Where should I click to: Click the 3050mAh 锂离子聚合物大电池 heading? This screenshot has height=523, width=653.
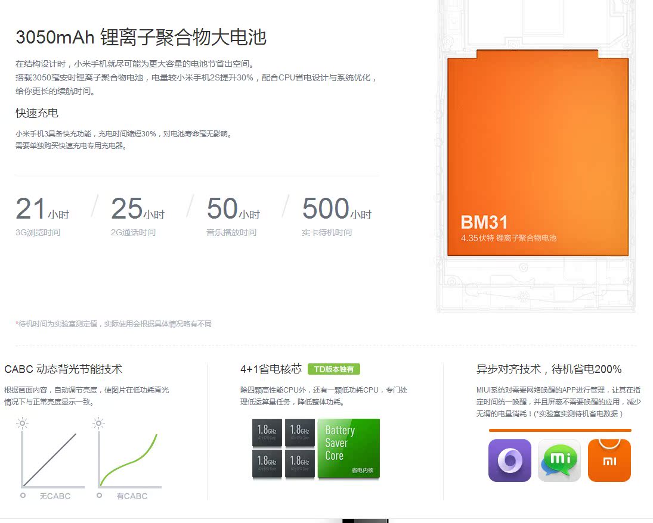(141, 37)
